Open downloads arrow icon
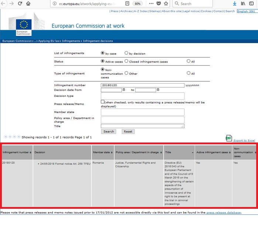 click(235, 3)
